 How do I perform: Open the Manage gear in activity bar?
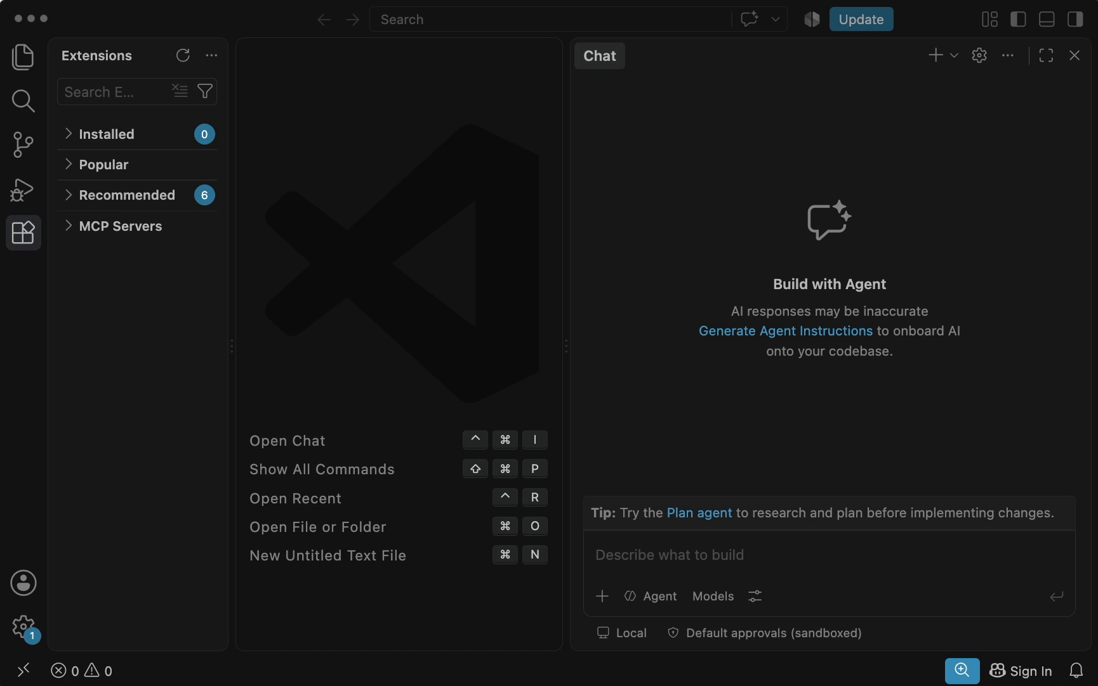click(x=23, y=627)
